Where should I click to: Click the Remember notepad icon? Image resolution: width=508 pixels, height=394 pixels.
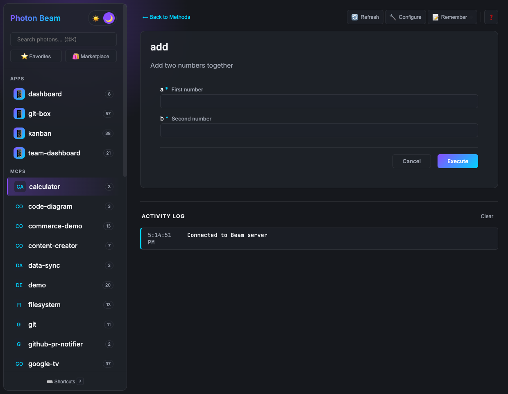436,17
